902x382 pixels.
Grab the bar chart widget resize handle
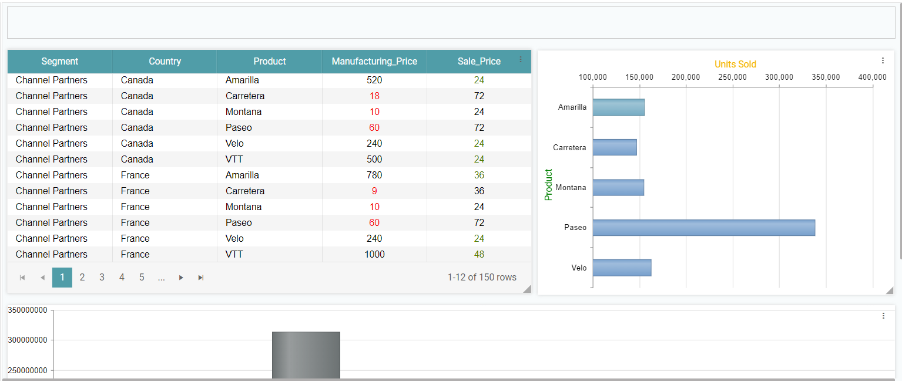click(889, 290)
